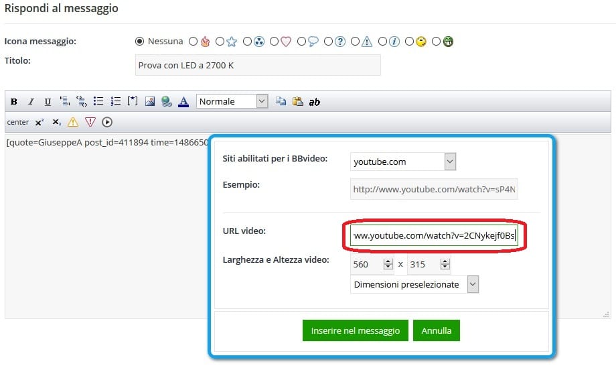Toggle bold formatting in the editor toolbar
616x368 pixels.
click(14, 102)
